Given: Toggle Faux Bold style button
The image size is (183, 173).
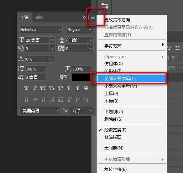Looking at the screenshot, I should click(26, 88).
